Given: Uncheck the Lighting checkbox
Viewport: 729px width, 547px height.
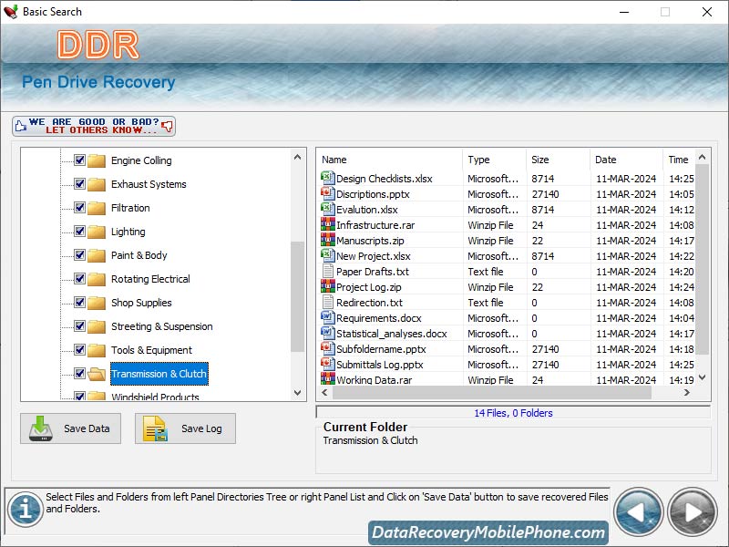Looking at the screenshot, I should 78,232.
